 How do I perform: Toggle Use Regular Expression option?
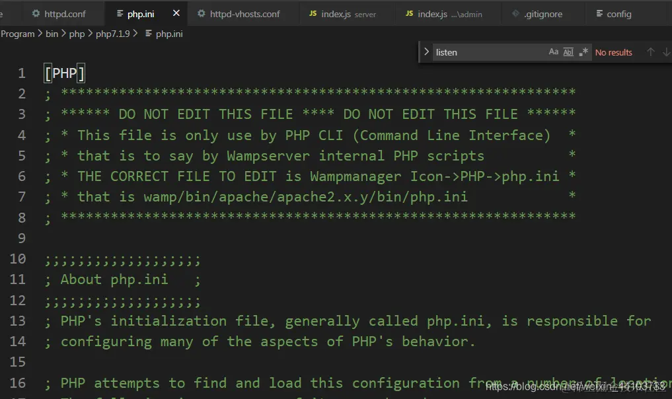click(x=583, y=52)
